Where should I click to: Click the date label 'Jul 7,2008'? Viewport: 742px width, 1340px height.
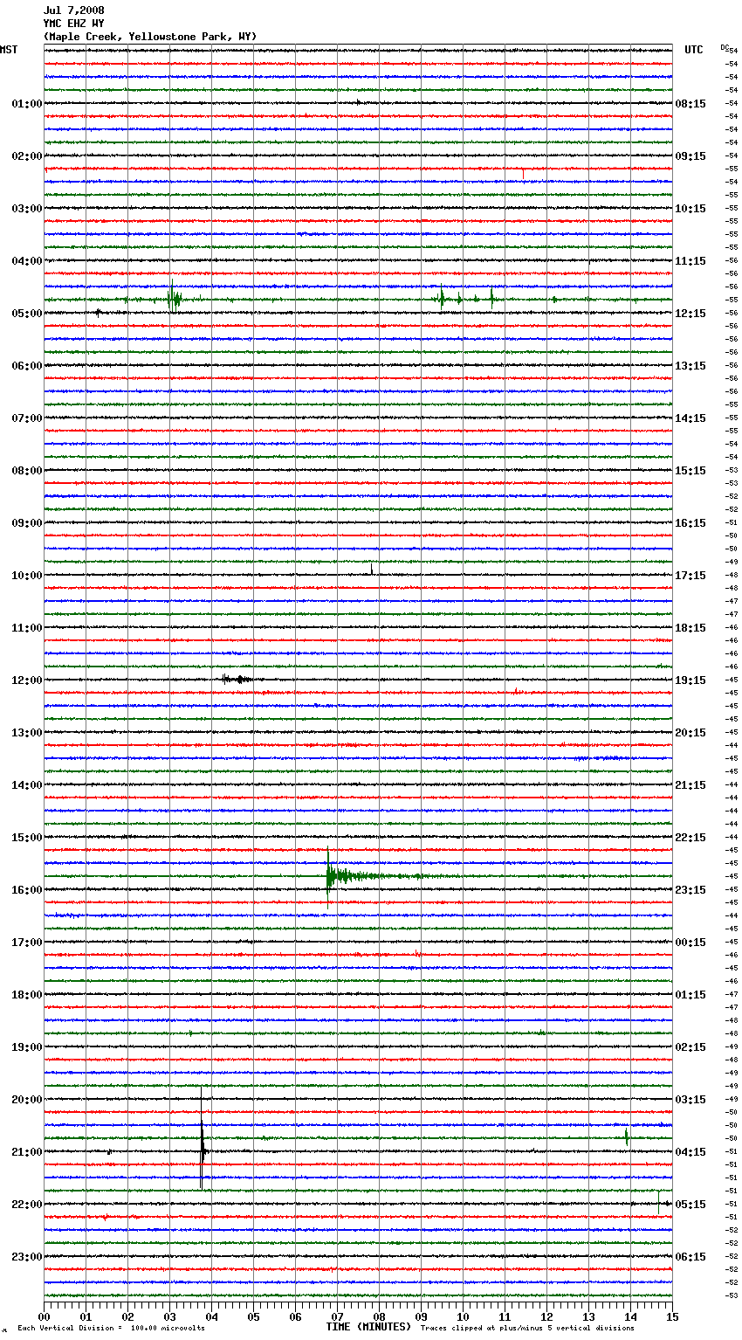click(x=73, y=10)
